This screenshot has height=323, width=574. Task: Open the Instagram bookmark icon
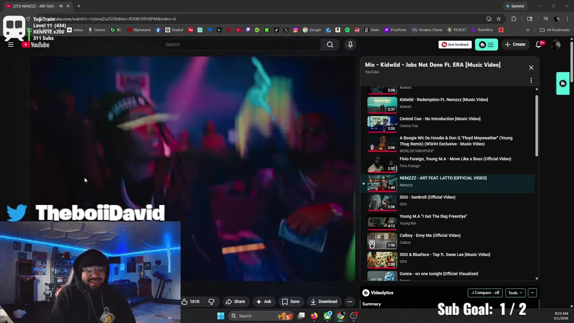pos(296,30)
